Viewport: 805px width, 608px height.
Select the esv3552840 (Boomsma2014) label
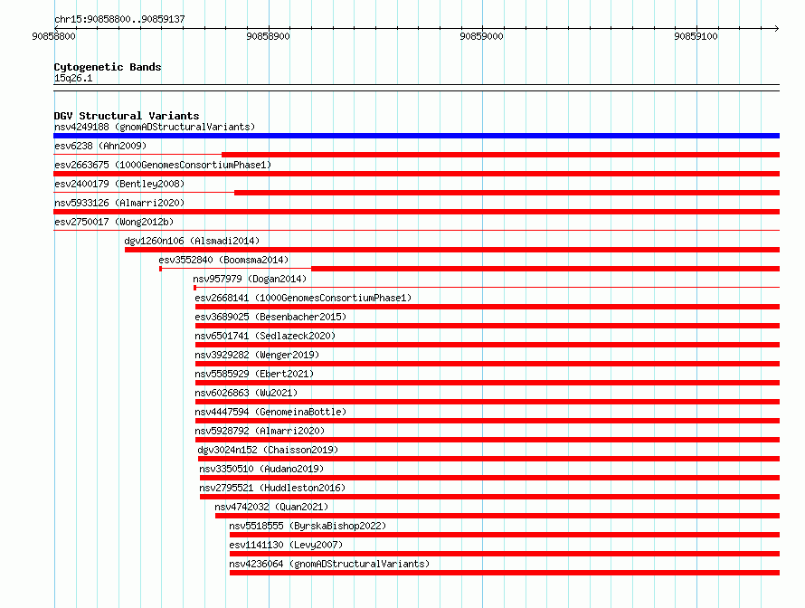click(223, 260)
